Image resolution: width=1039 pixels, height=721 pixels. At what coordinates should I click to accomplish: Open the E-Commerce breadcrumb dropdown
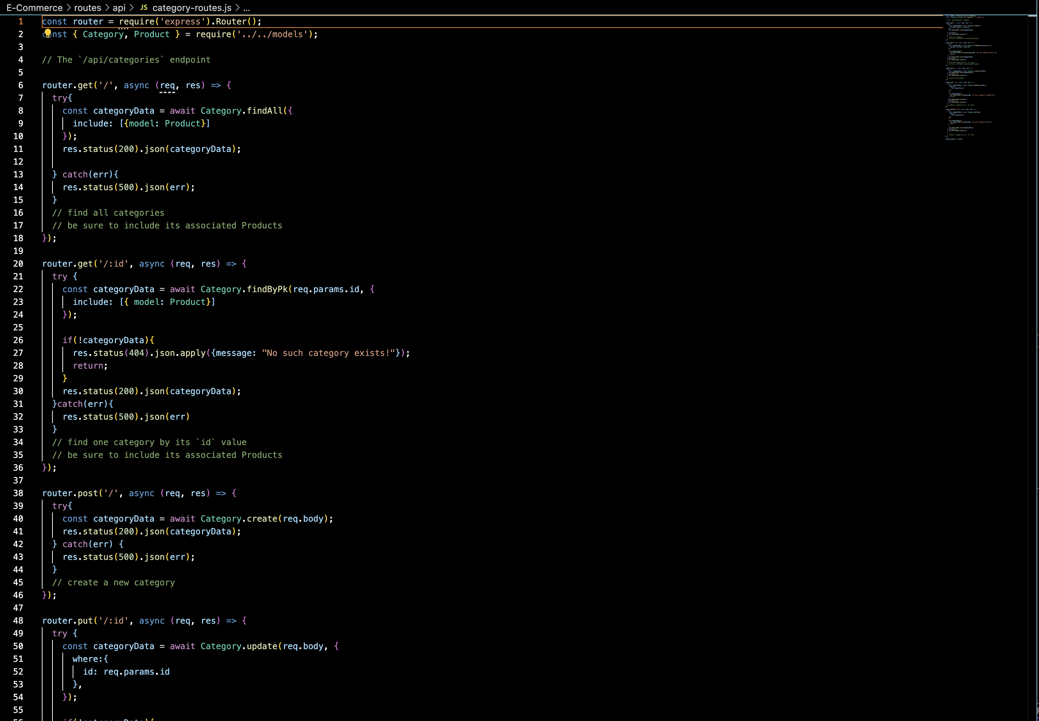[35, 8]
